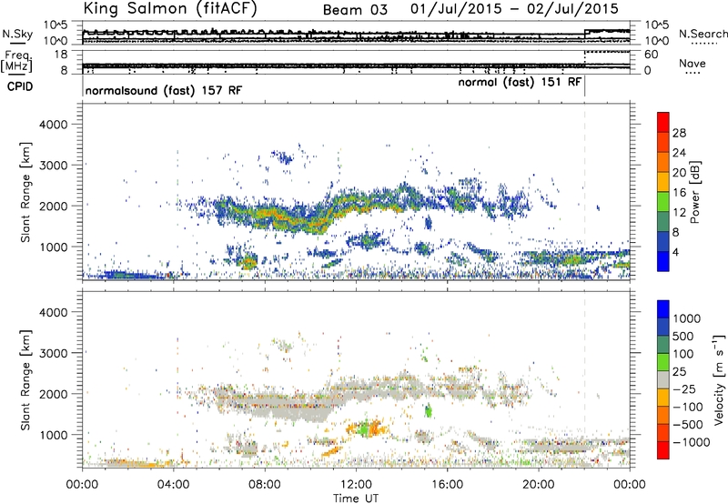This screenshot has height=504, width=728.
Task: Pick the red bottom segment of velocity colorbar
Action: (x=663, y=450)
